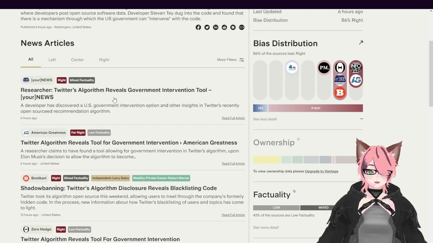
Task: Open the embed code icon
Action: (242, 27)
